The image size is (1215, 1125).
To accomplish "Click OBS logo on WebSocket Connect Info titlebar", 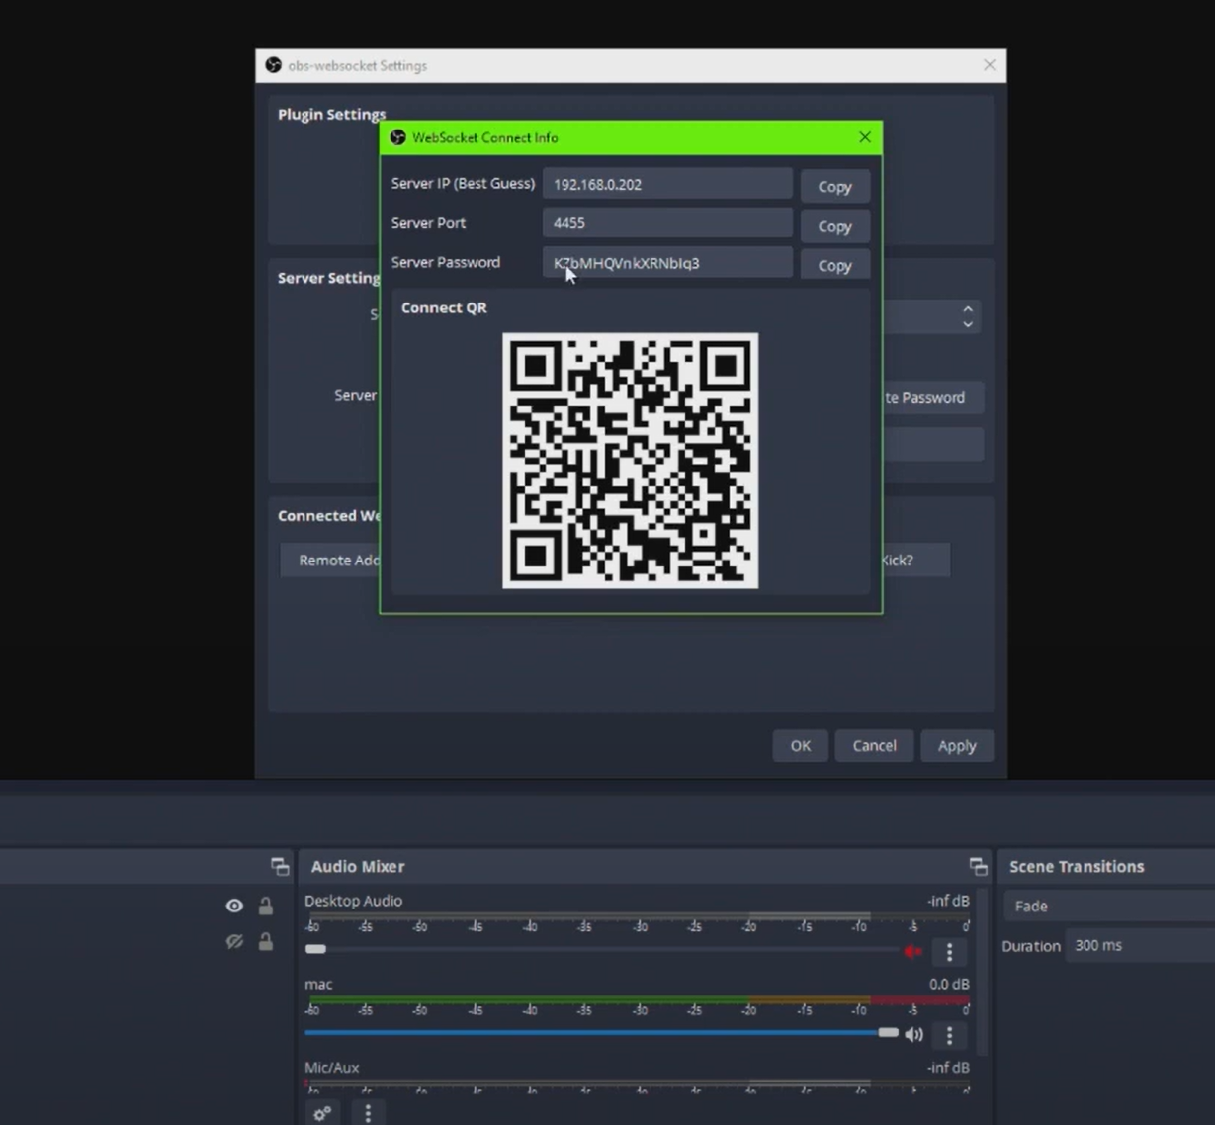I will [398, 137].
